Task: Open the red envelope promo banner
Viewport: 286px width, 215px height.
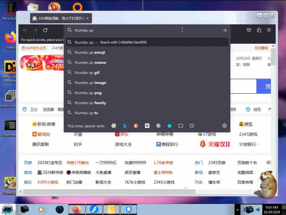Action: pyautogui.click(x=42, y=63)
